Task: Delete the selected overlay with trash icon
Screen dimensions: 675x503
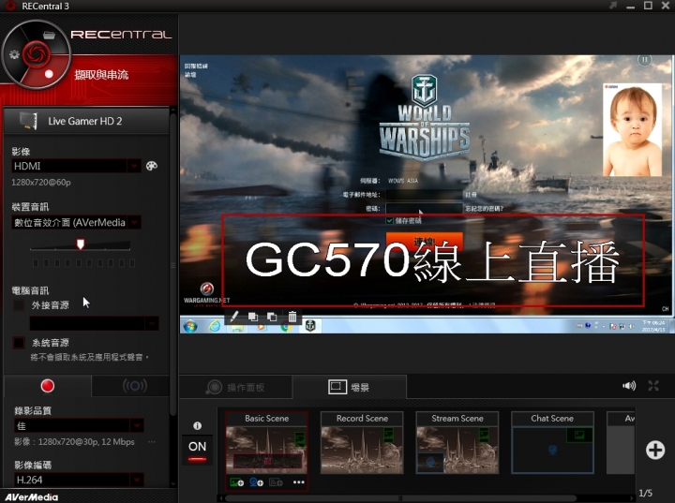Action: point(292,318)
